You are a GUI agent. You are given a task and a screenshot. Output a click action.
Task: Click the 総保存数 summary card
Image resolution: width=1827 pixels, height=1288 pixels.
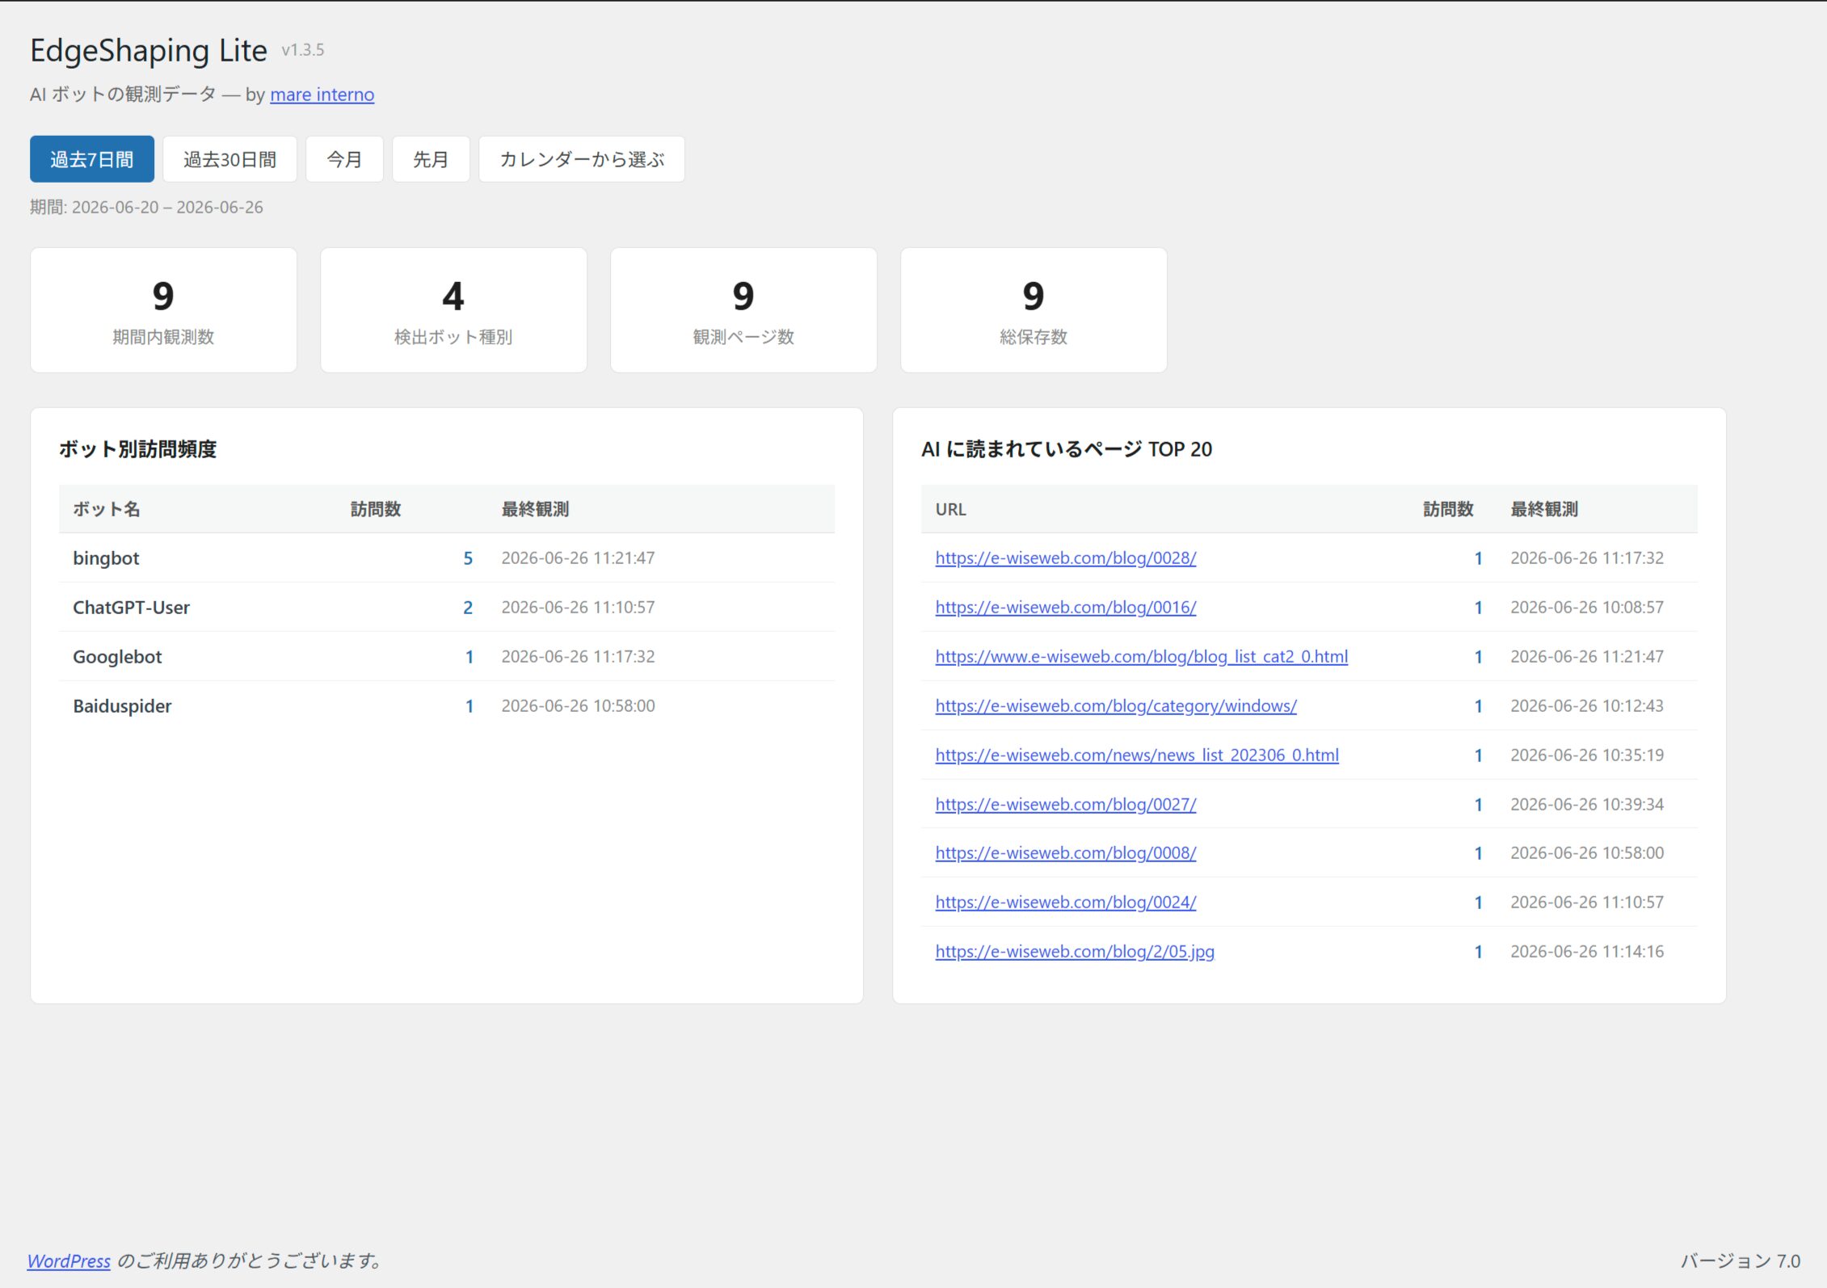point(1033,310)
